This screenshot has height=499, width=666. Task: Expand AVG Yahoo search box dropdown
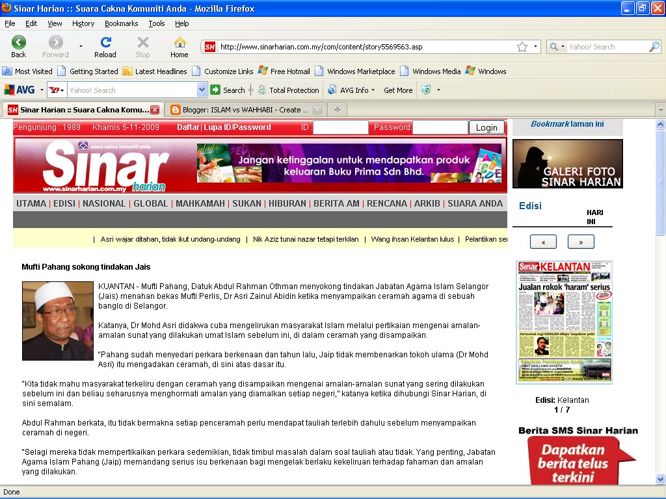click(202, 90)
